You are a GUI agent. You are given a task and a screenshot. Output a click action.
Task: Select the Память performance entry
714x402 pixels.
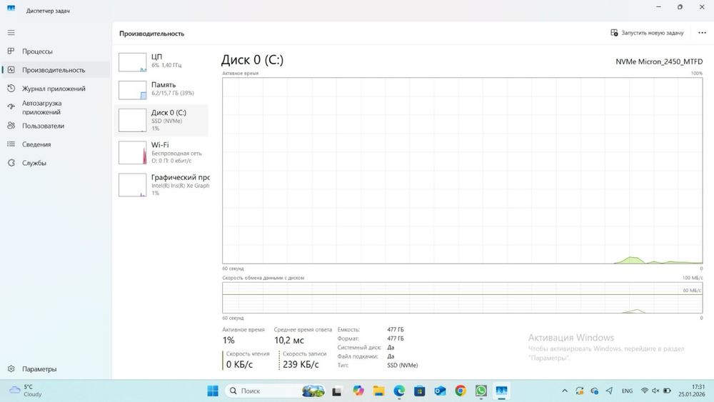pos(161,89)
